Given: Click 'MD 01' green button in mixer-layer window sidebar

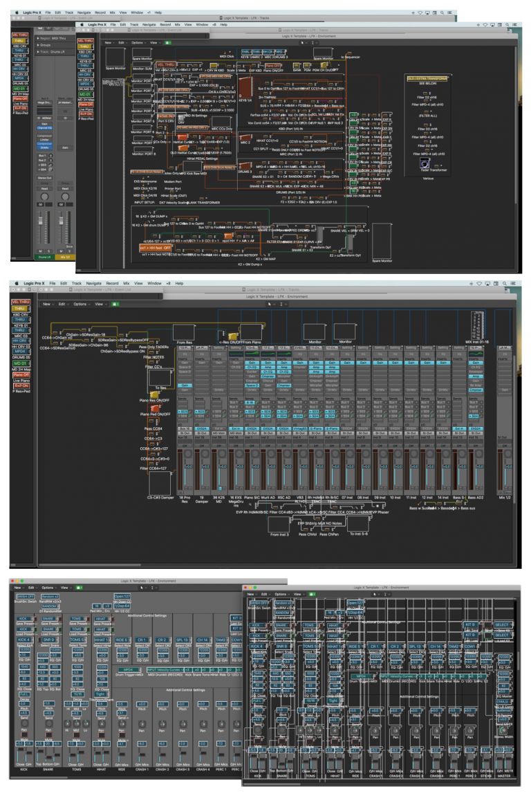Looking at the screenshot, I should (21, 363).
